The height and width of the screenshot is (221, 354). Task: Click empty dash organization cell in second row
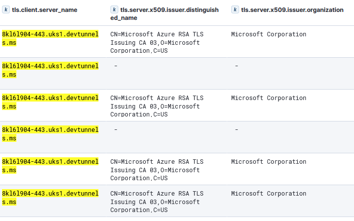click(237, 66)
